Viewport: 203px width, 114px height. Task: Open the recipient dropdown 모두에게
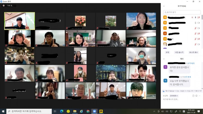(174, 96)
